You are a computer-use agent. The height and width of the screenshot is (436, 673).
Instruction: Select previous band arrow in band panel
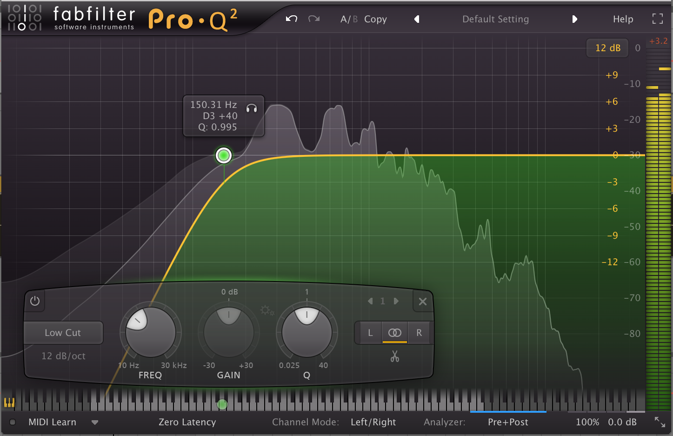370,301
